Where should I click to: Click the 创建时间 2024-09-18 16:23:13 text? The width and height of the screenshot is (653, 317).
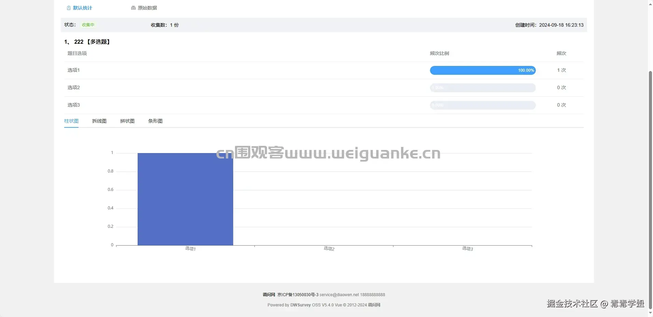[x=549, y=25]
